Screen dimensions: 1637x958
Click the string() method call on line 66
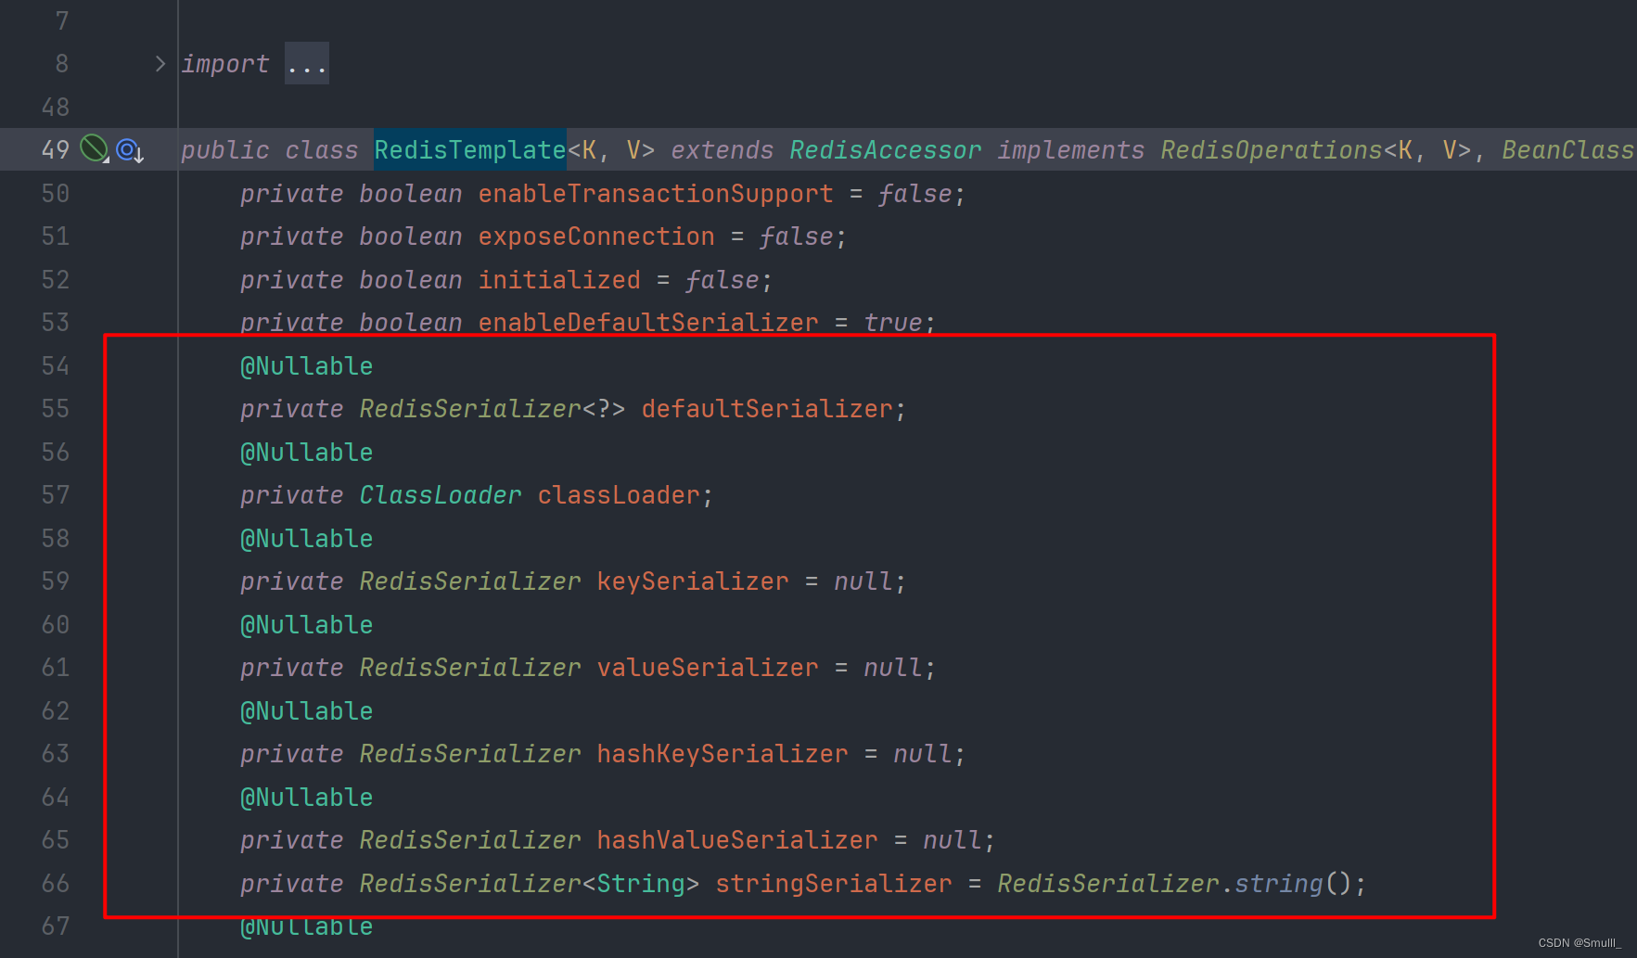(x=1279, y=883)
